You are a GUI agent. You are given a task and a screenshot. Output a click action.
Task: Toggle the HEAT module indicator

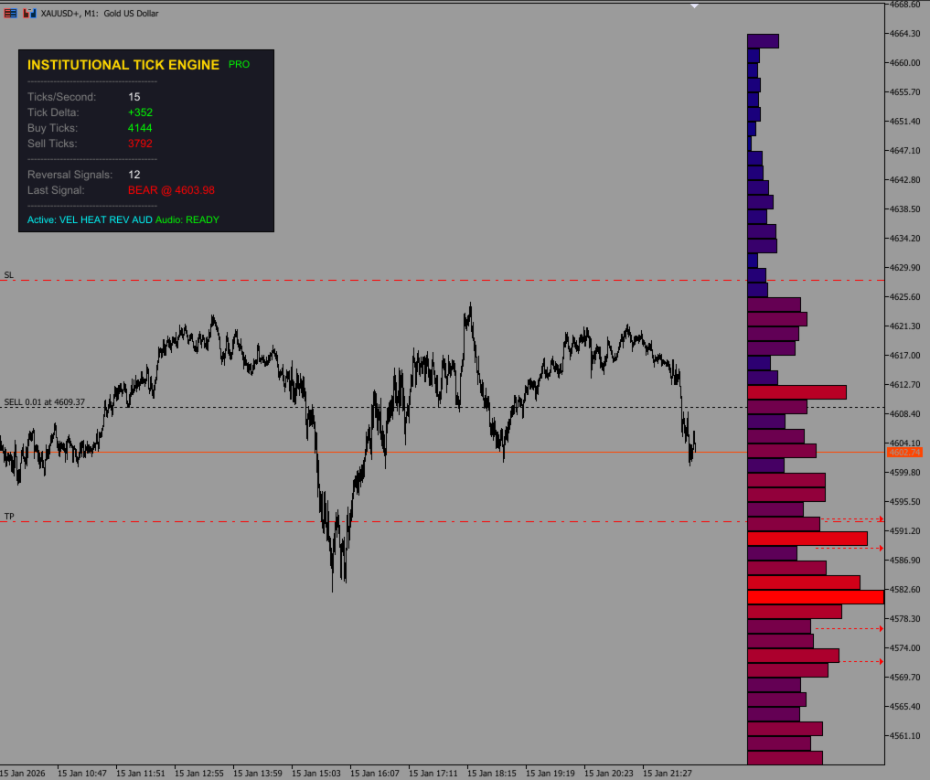[x=90, y=219]
